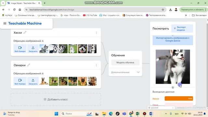This screenshot has width=208, height=117.
Task: Show hidden system tray icons
Action: pyautogui.click(x=166, y=114)
